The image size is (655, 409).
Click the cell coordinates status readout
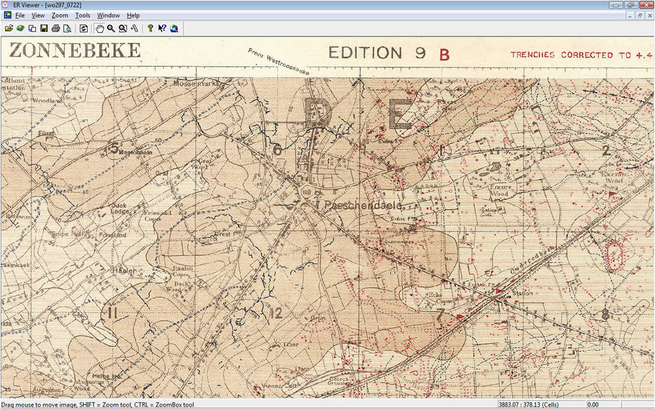pyautogui.click(x=528, y=404)
